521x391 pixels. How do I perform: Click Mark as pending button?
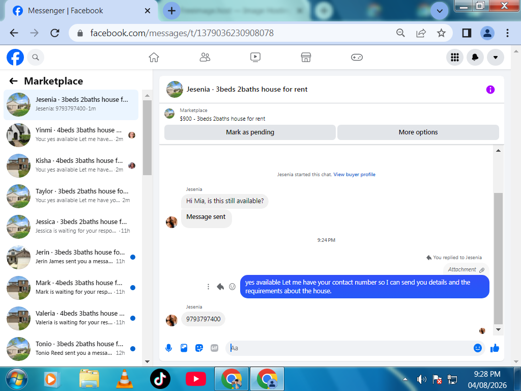click(250, 132)
